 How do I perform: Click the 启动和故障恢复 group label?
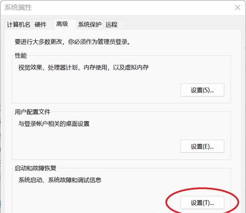click(x=35, y=168)
